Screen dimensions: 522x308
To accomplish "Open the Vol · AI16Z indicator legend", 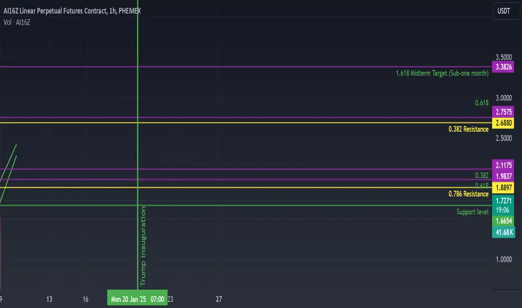I will 17,22.
